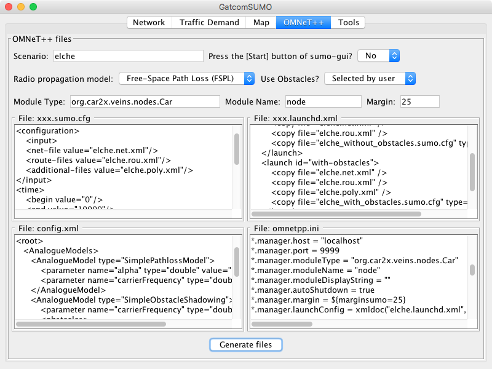Image resolution: width=492 pixels, height=369 pixels.
Task: Focus the Module Type input field
Action: coord(144,101)
